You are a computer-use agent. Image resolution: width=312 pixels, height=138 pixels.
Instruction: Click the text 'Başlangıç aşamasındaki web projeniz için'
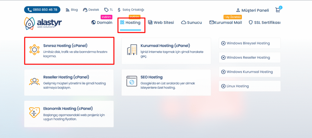(x=74, y=115)
